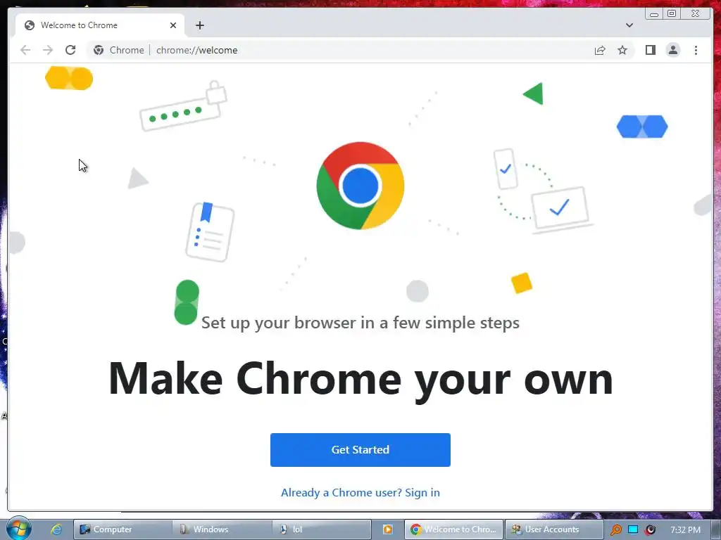Click the Get Started button
The width and height of the screenshot is (721, 540).
pyautogui.click(x=360, y=449)
